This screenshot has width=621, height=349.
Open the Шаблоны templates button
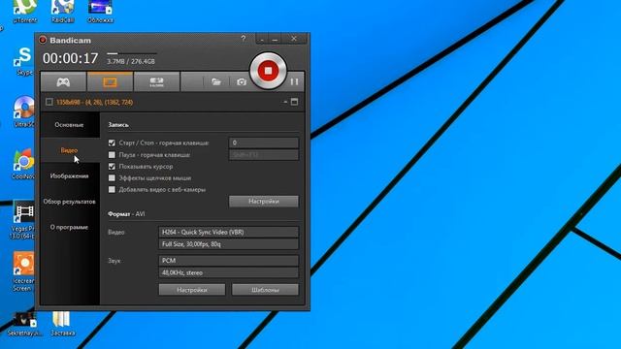[265, 290]
